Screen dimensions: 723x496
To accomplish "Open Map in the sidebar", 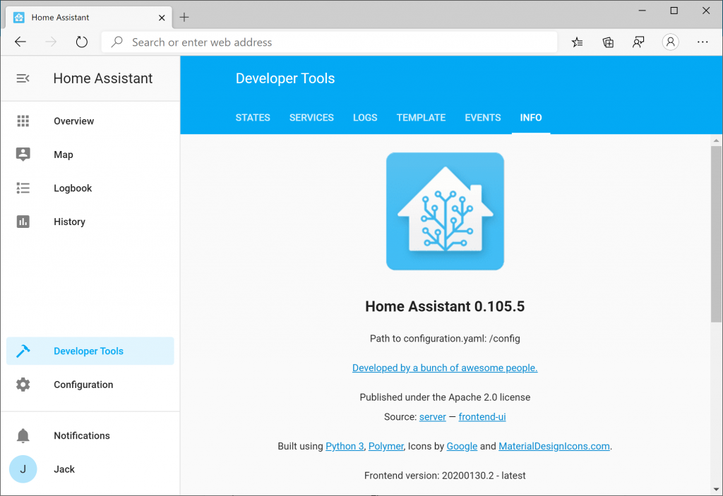I will pos(90,155).
